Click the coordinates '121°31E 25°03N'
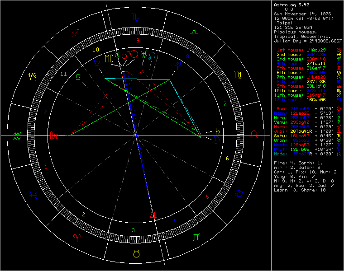The image size is (344, 271). click(x=293, y=28)
